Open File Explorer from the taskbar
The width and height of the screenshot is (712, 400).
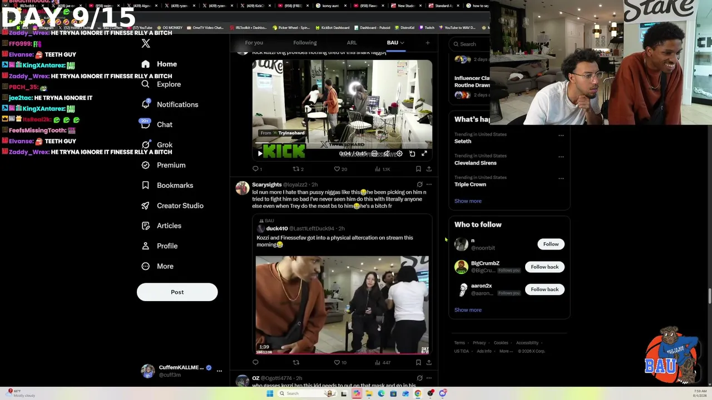tap(369, 393)
